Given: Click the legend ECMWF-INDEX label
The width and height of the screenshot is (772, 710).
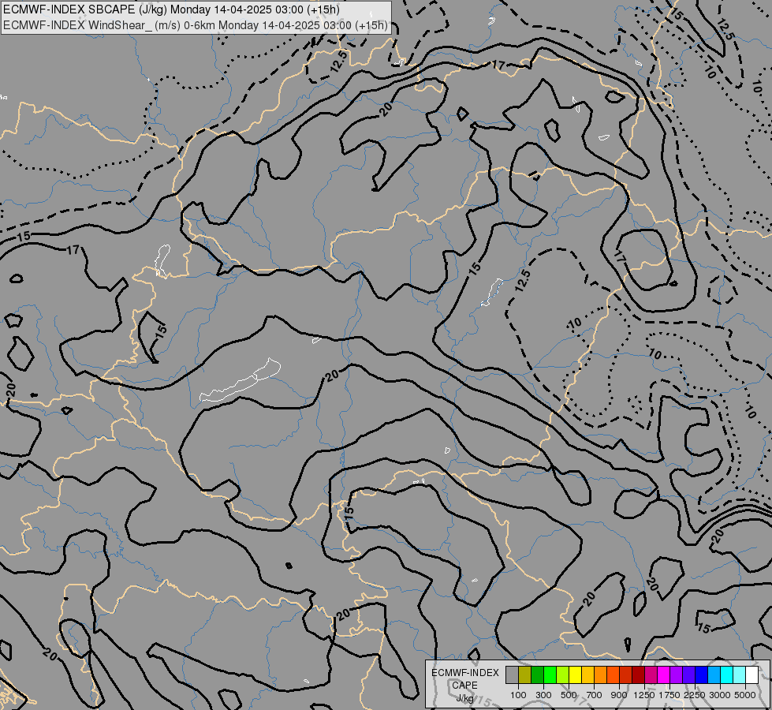Looking at the screenshot, I should pyautogui.click(x=465, y=673).
